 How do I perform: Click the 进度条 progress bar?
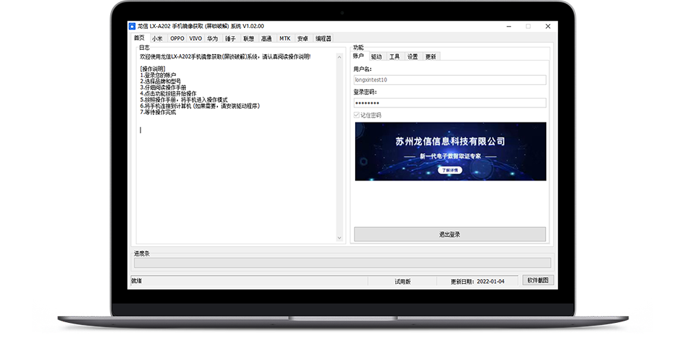342,263
